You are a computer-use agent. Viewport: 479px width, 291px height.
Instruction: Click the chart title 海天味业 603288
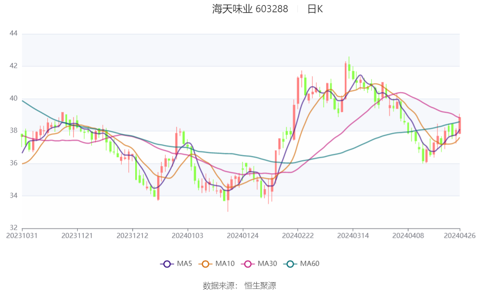pos(250,9)
